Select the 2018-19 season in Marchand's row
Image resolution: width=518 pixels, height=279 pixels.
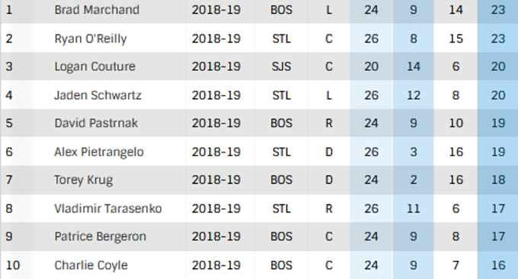point(216,10)
